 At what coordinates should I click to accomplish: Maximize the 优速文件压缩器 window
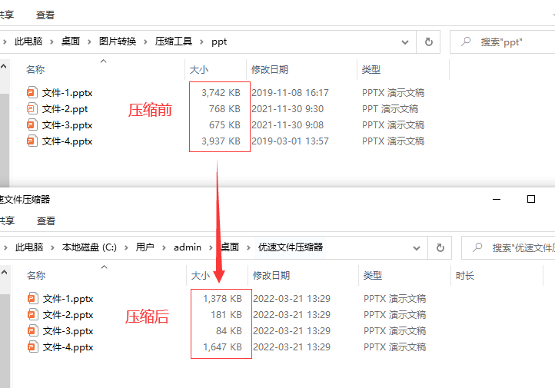click(531, 199)
